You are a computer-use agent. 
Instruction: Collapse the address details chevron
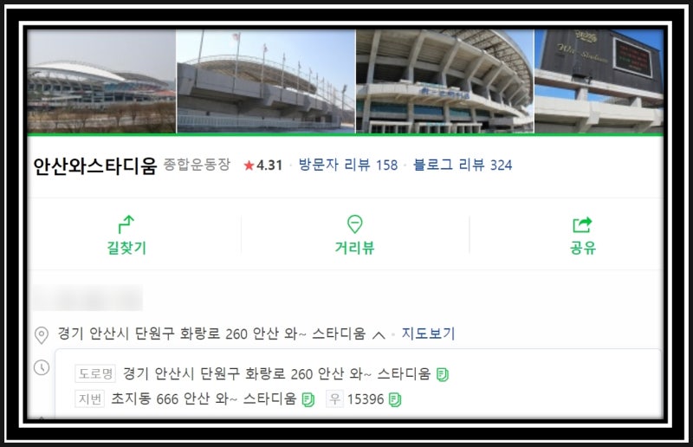(x=379, y=335)
